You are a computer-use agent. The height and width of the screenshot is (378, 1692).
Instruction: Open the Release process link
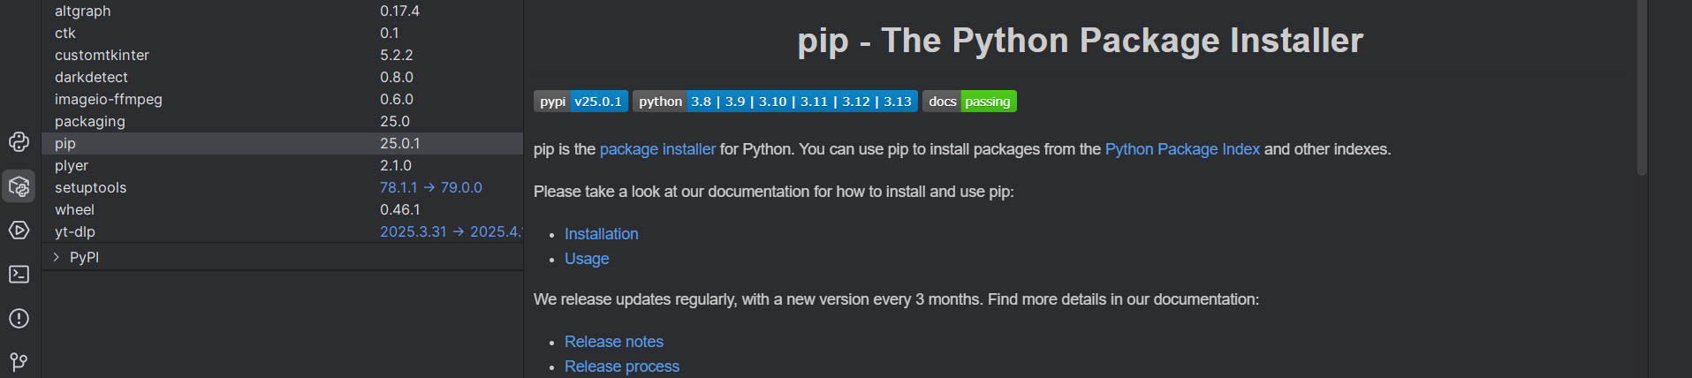[621, 367]
